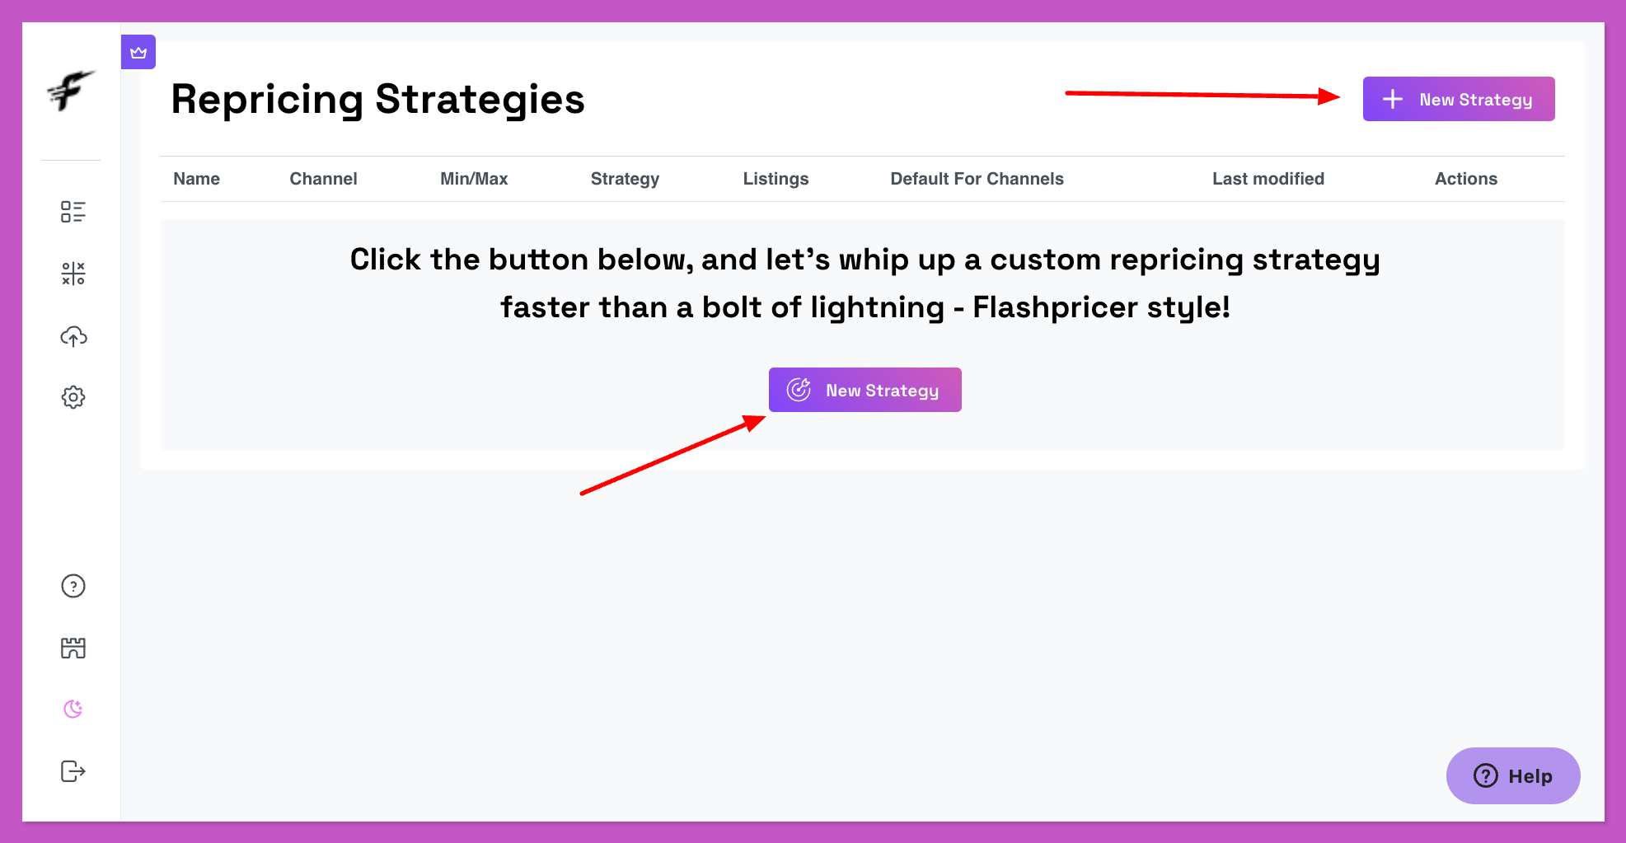Click the Flashpricer logo icon

coord(71,90)
